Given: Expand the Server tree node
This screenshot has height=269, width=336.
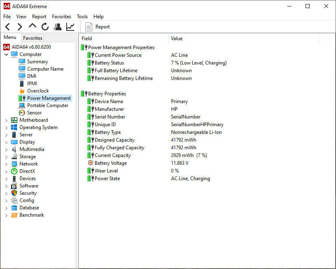Looking at the screenshot, I should pyautogui.click(x=7, y=135).
